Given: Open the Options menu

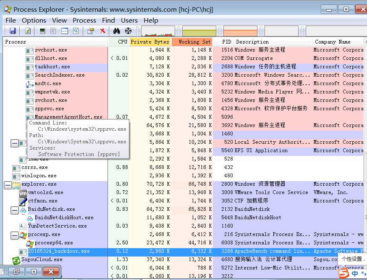Looking at the screenshot, I should click(34, 21).
